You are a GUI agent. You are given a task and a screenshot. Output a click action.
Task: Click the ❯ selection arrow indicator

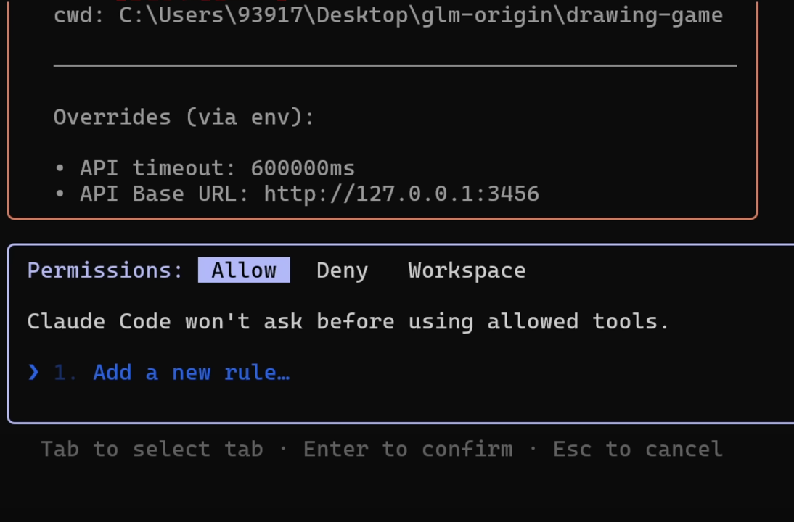pos(33,373)
